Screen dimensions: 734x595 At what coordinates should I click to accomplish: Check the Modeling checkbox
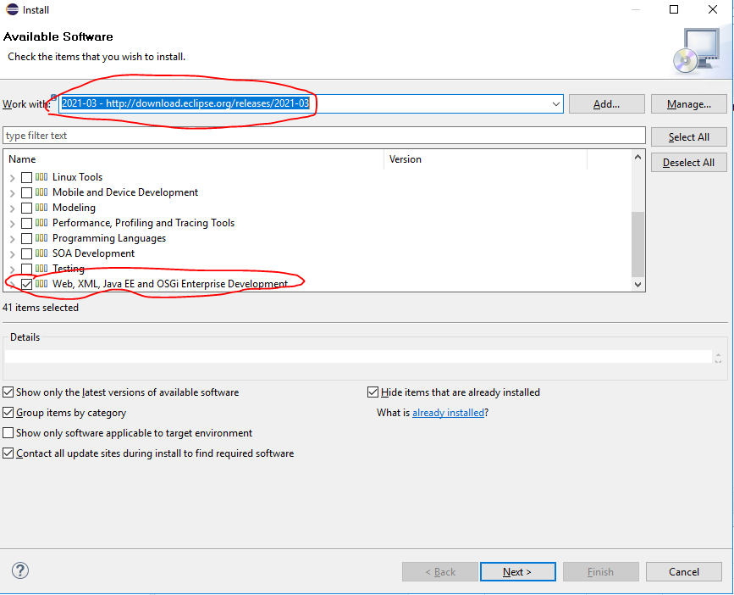27,208
